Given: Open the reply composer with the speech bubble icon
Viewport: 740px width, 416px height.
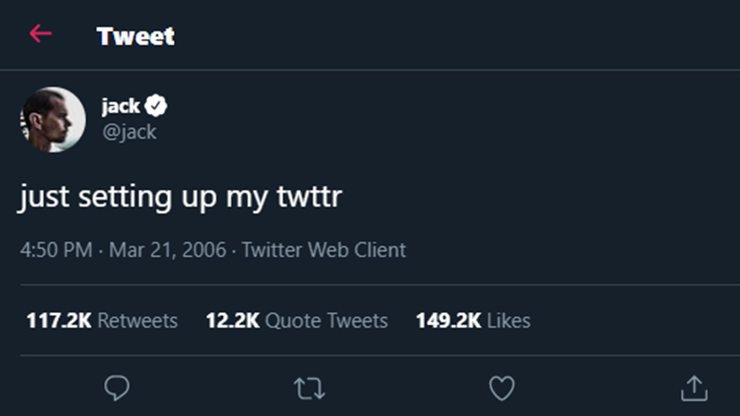Looking at the screenshot, I should 117,387.
